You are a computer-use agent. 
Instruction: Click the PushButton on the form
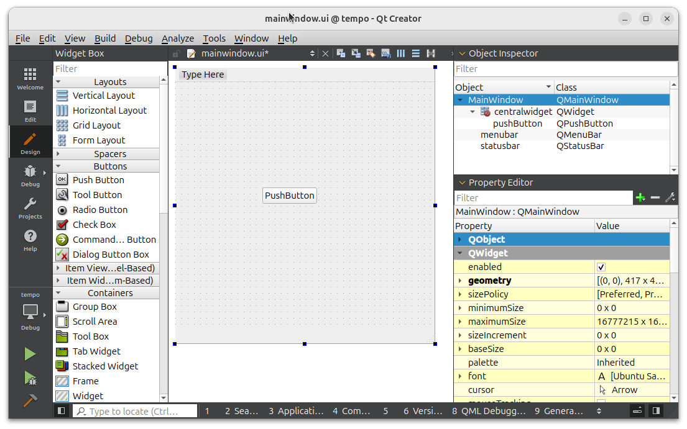[x=290, y=196]
